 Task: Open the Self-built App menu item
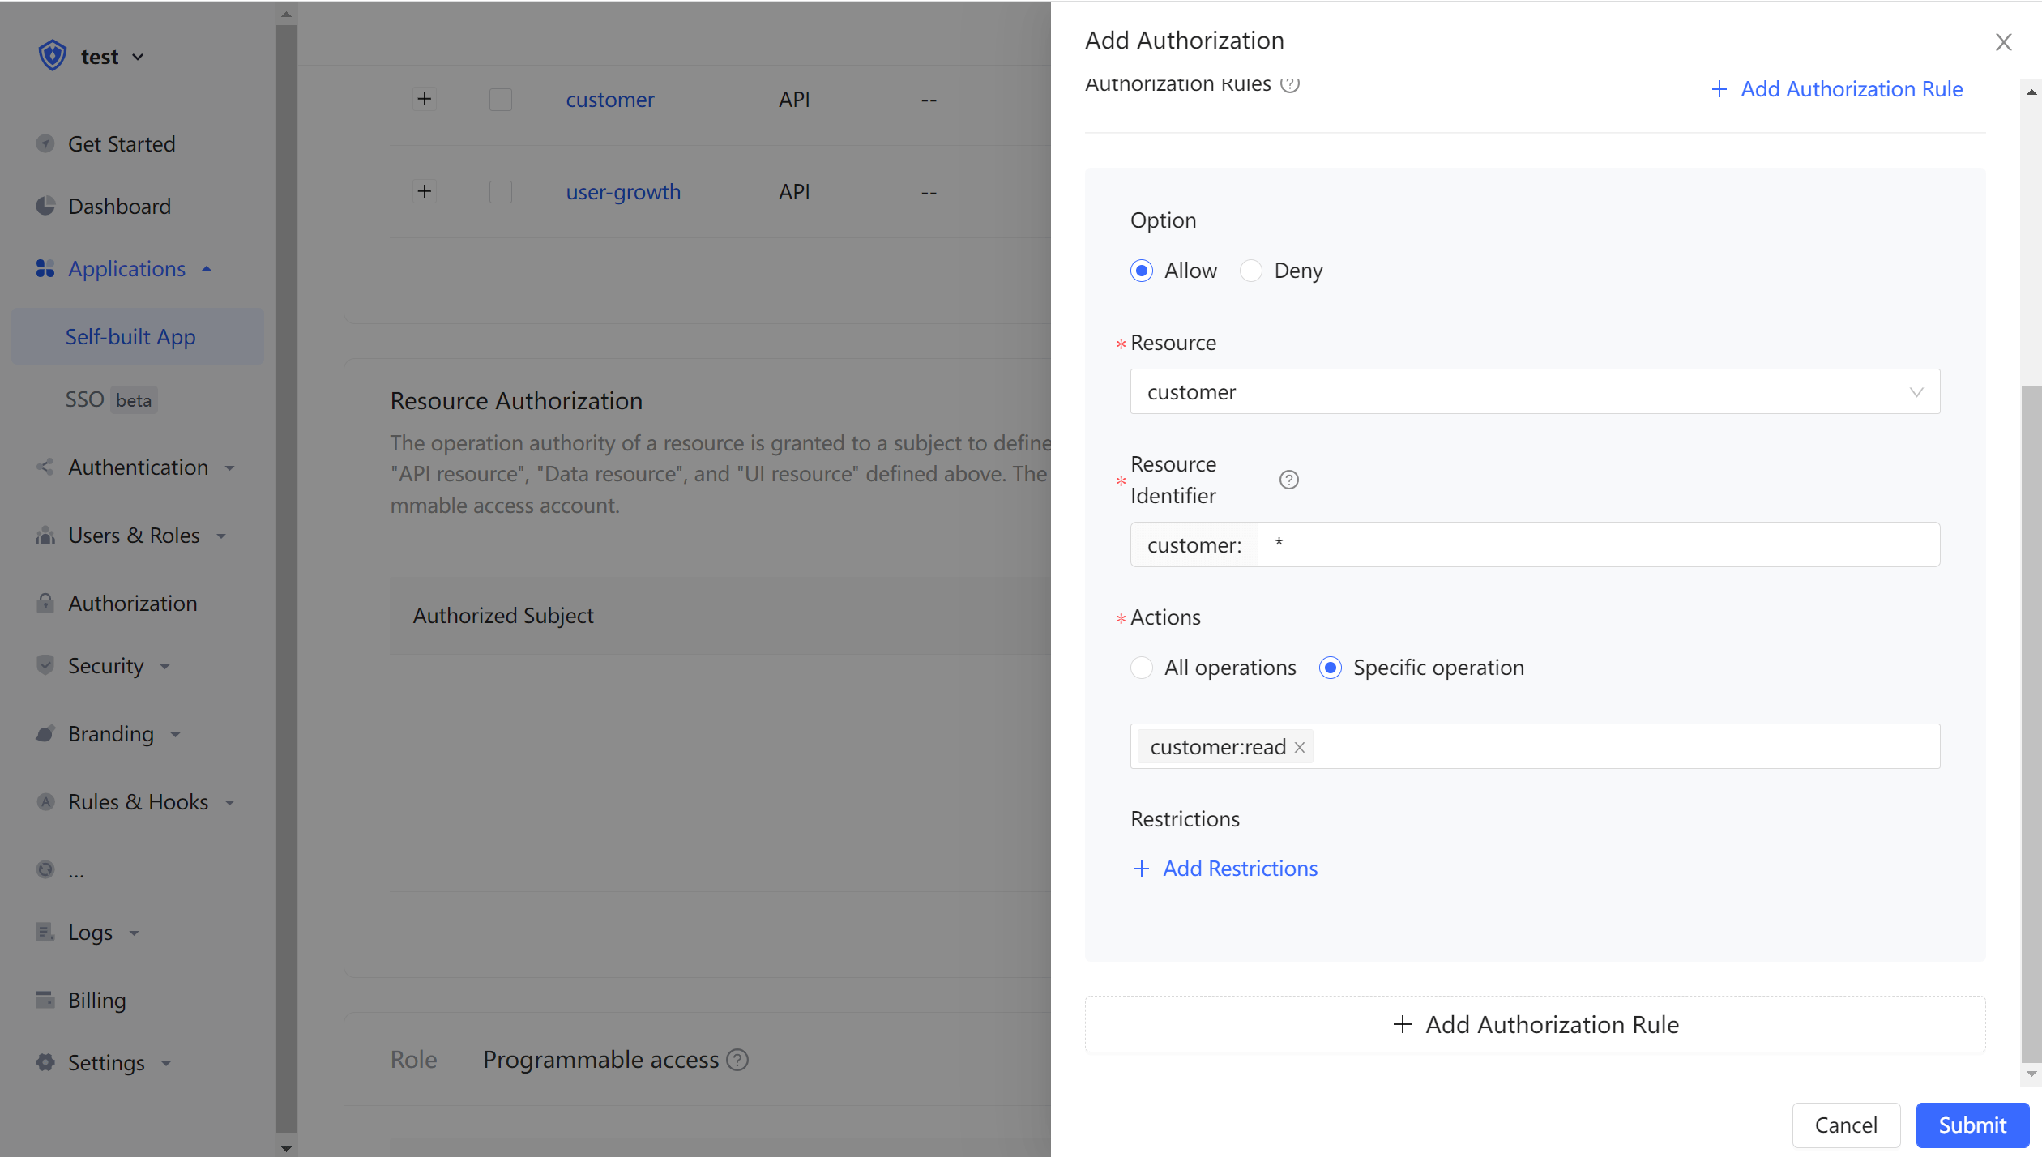tap(130, 336)
